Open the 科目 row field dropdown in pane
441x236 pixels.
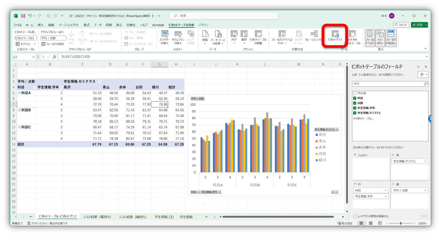386,190
